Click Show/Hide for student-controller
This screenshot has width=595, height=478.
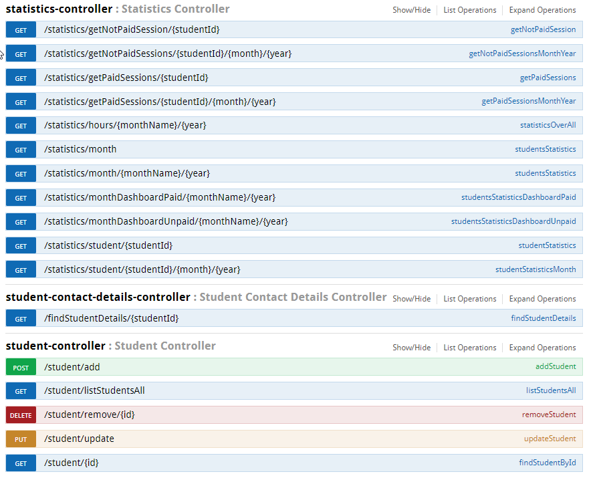tap(411, 348)
